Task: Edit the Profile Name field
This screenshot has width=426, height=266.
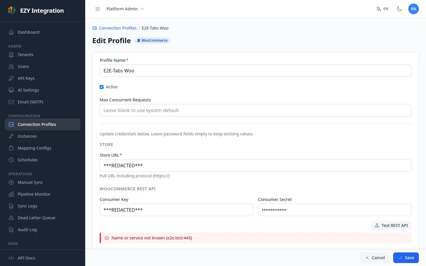Action: [x=256, y=71]
